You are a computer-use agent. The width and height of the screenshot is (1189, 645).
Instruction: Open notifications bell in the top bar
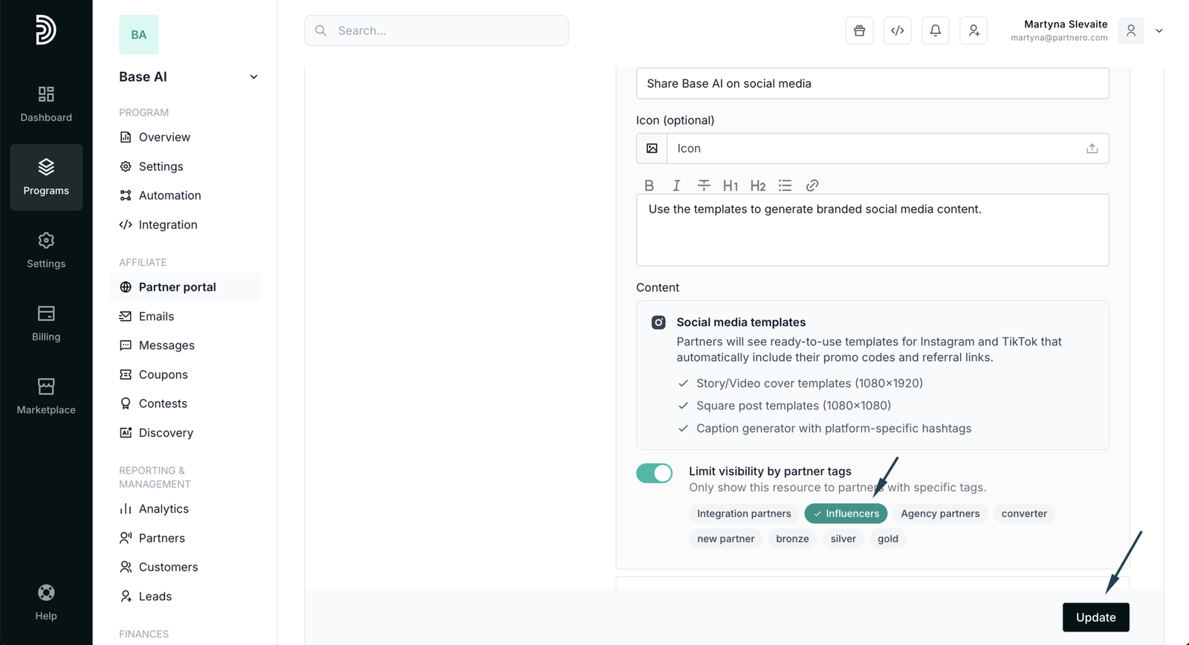[935, 30]
